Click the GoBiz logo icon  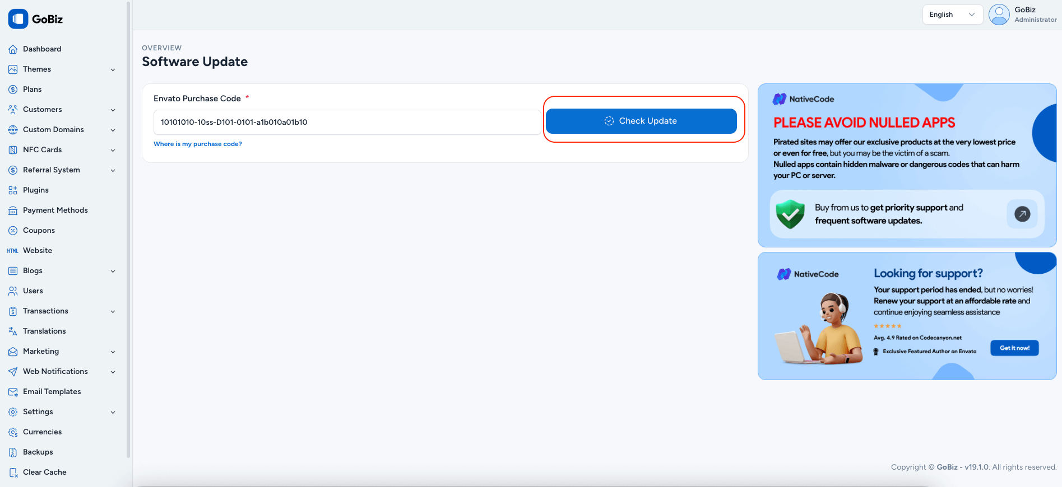pyautogui.click(x=18, y=18)
